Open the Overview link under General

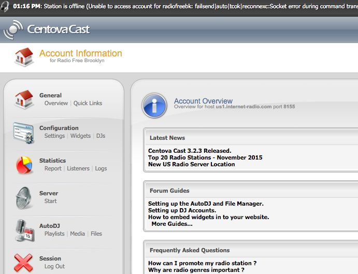56,103
